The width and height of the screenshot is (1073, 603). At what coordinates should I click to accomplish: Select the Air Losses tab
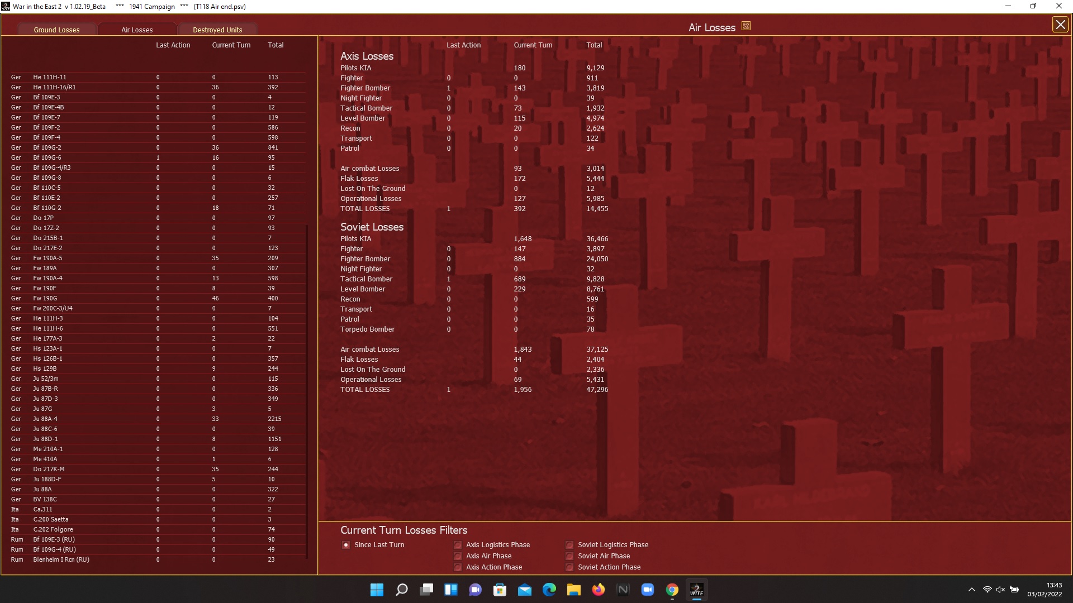[137, 30]
